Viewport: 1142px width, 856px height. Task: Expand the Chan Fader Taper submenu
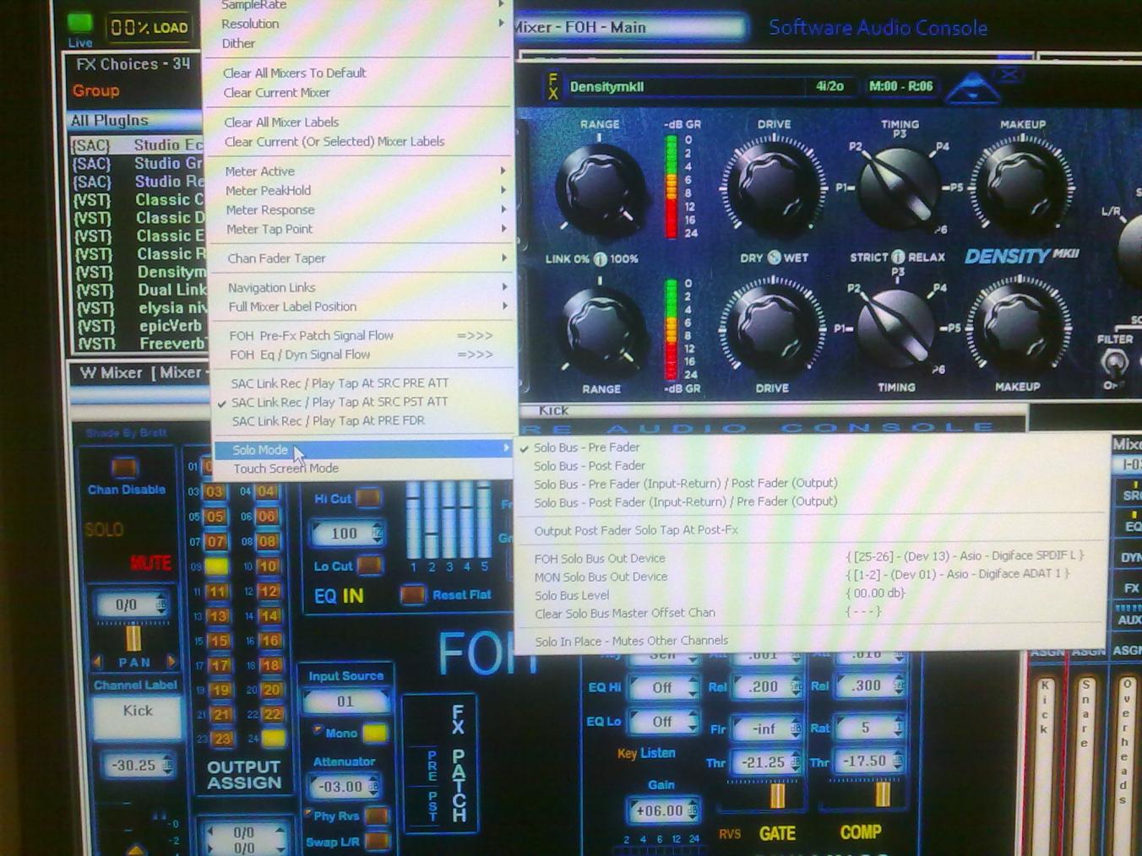coord(363,258)
